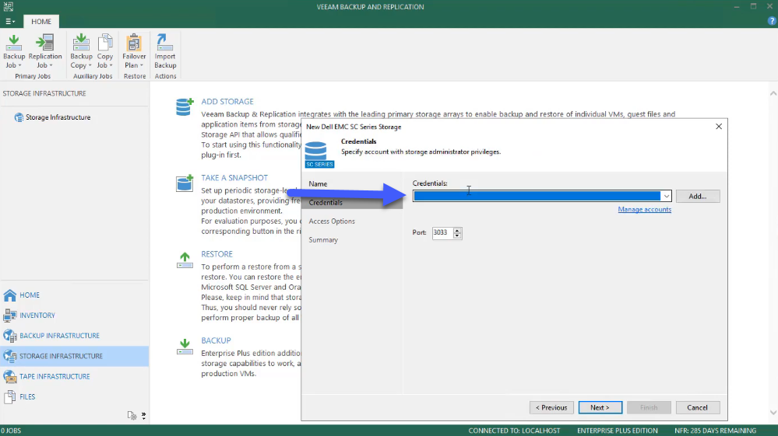This screenshot has width=778, height=436.
Task: Open the Backup Infrastructure navigation pane
Action: point(75,336)
